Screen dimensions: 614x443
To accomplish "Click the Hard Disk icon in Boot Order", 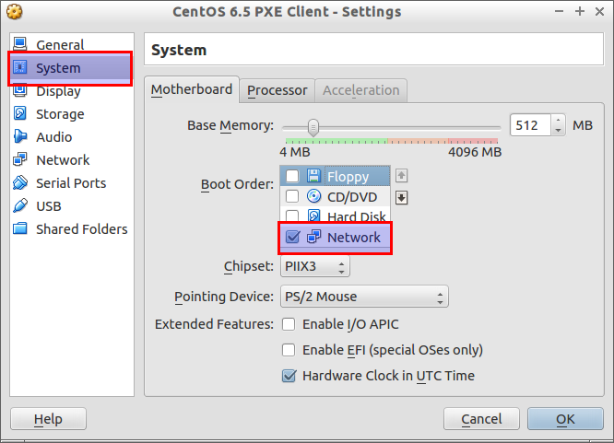I will tap(313, 216).
